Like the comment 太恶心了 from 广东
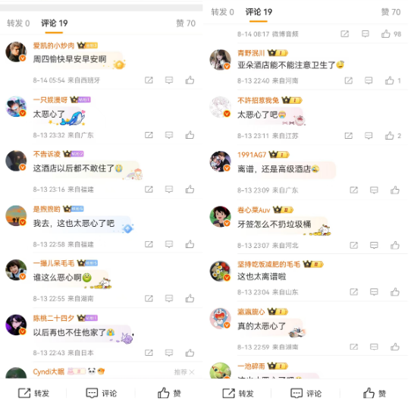 click(190, 135)
